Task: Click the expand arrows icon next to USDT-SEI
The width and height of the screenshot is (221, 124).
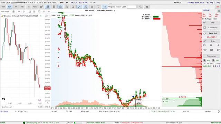Action: click(x=219, y=11)
